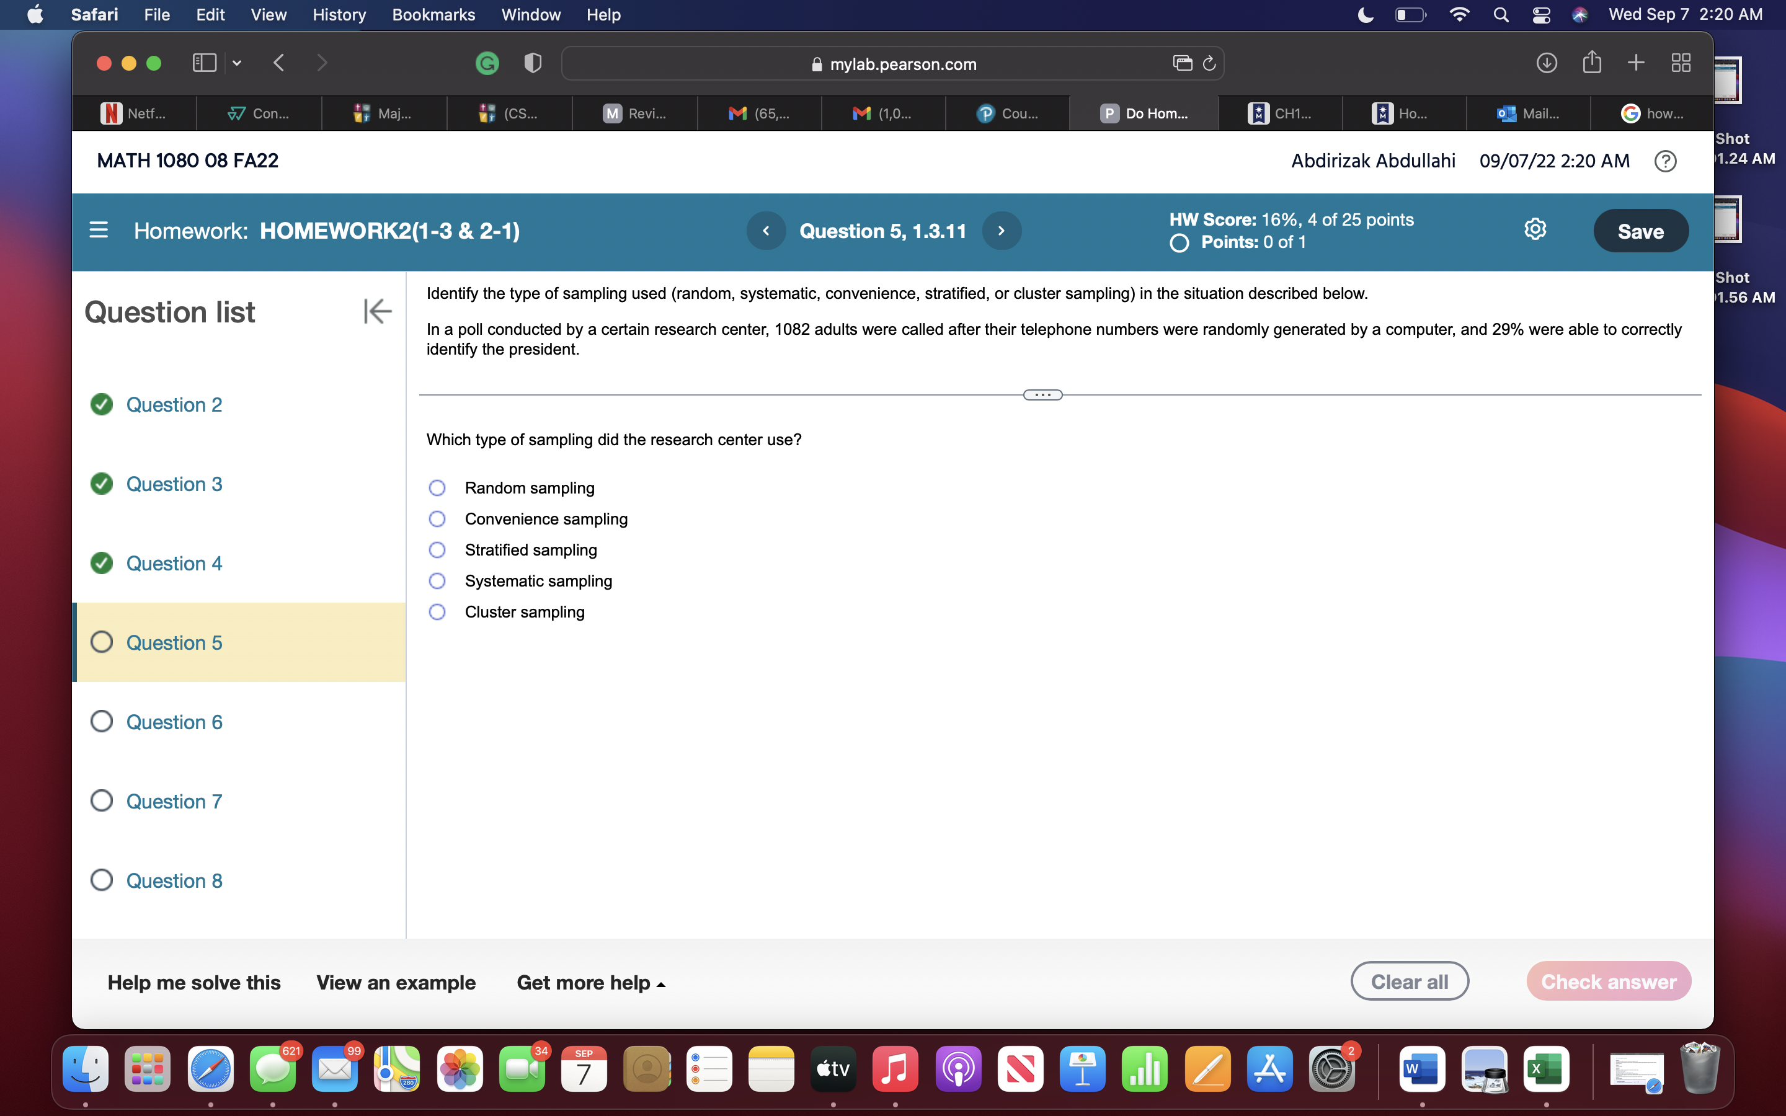Collapse the Question list panel
The width and height of the screenshot is (1786, 1116).
tap(376, 311)
